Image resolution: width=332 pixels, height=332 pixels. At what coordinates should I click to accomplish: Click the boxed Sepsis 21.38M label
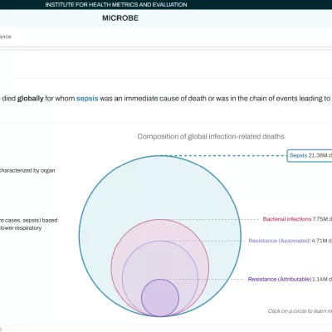tap(310, 155)
